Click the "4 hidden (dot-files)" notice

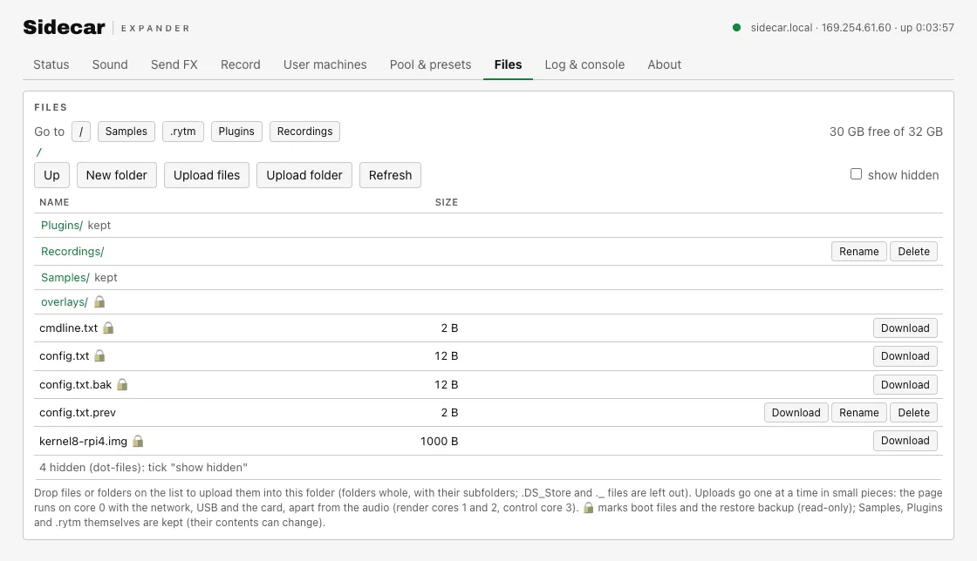pyautogui.click(x=143, y=467)
